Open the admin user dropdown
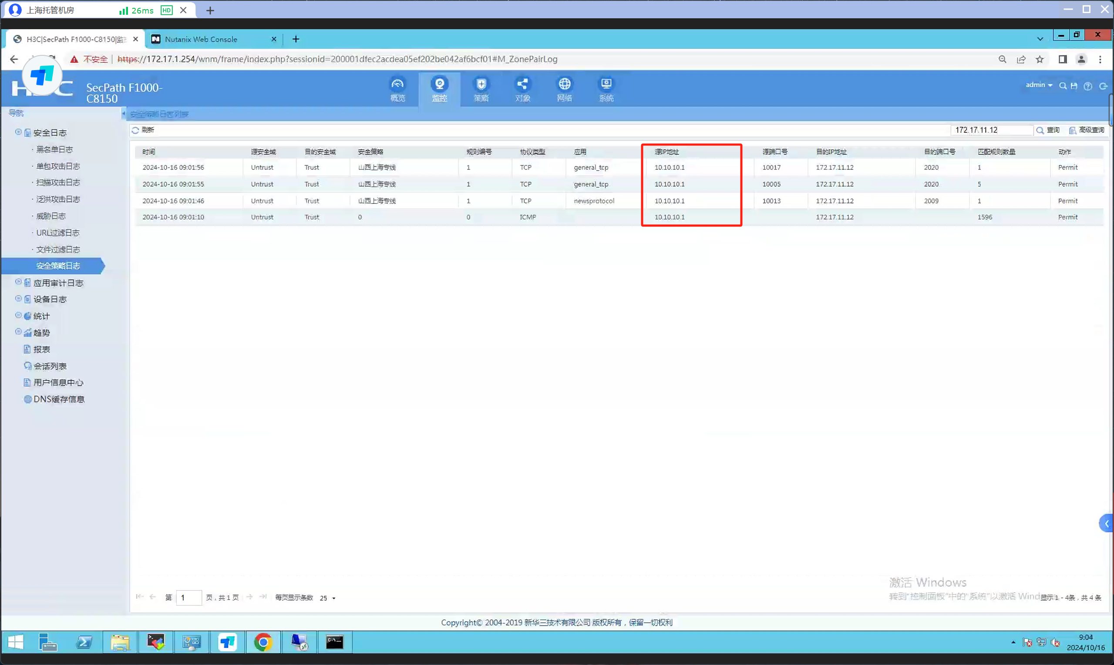 [1039, 84]
